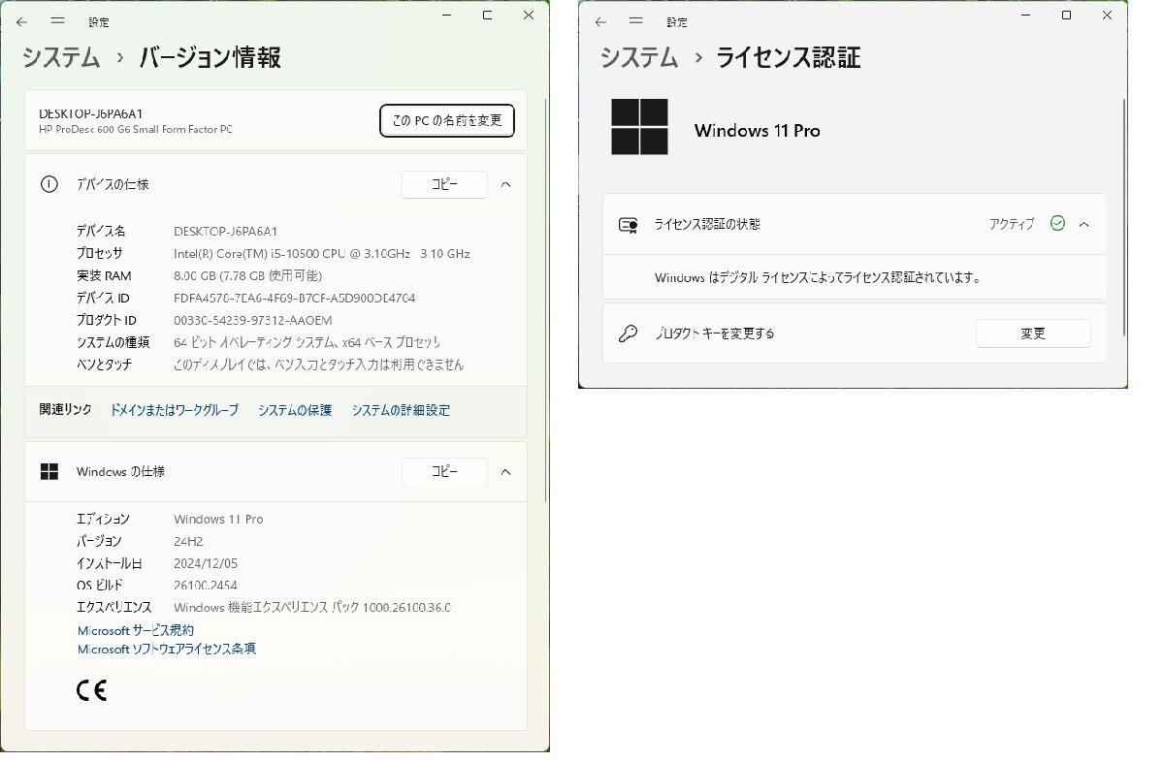Click HP ProDesk 600 G6 model text

click(136, 130)
